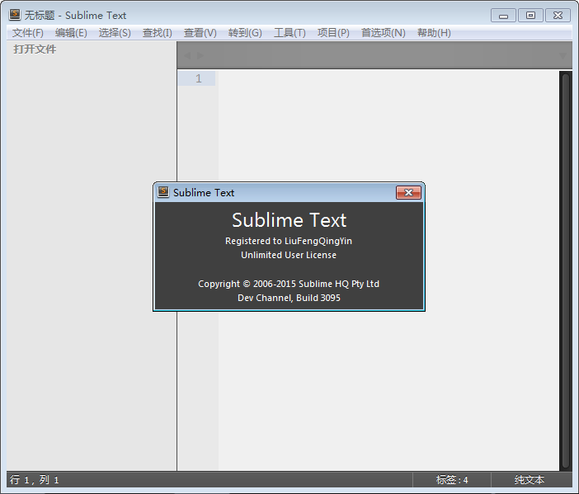
Task: Minimize the main Sublime Text window
Action: click(503, 16)
